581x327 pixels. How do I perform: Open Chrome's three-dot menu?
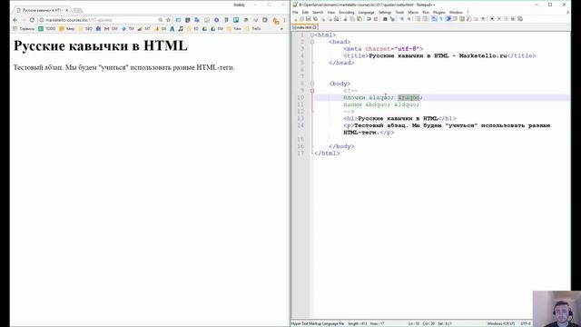click(x=284, y=20)
